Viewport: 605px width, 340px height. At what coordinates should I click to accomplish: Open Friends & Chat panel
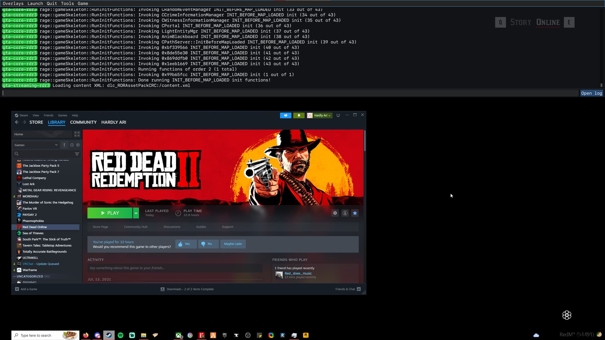(348, 289)
